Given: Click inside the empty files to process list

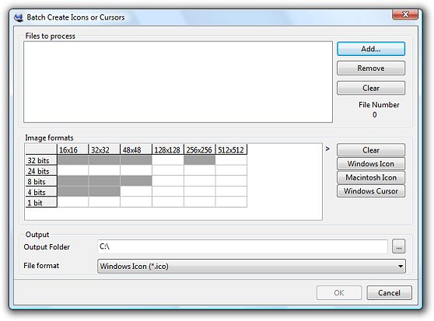Looking at the screenshot, I should coord(178,82).
